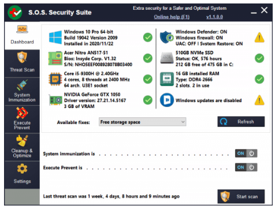Click the Windows logo icon
The height and width of the screenshot is (209, 275).
click(55, 38)
